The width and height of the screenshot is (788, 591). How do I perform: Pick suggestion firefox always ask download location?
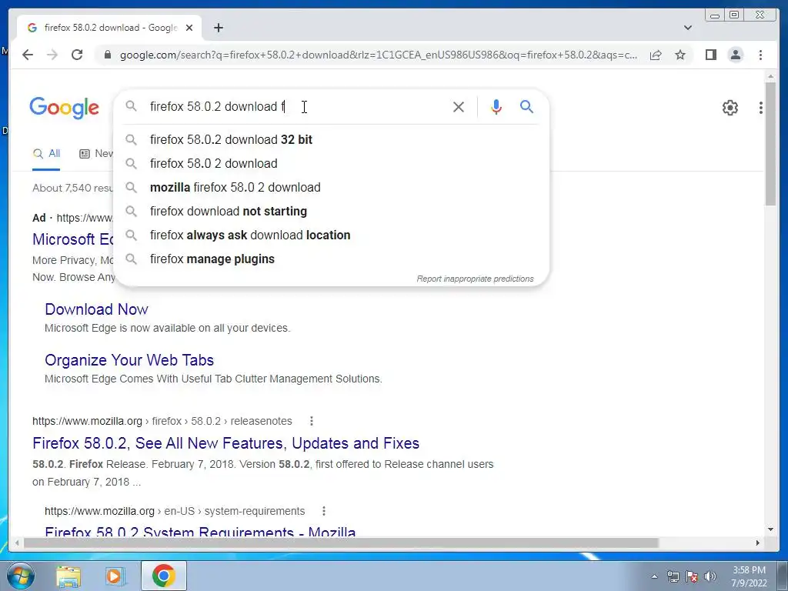click(x=331, y=235)
